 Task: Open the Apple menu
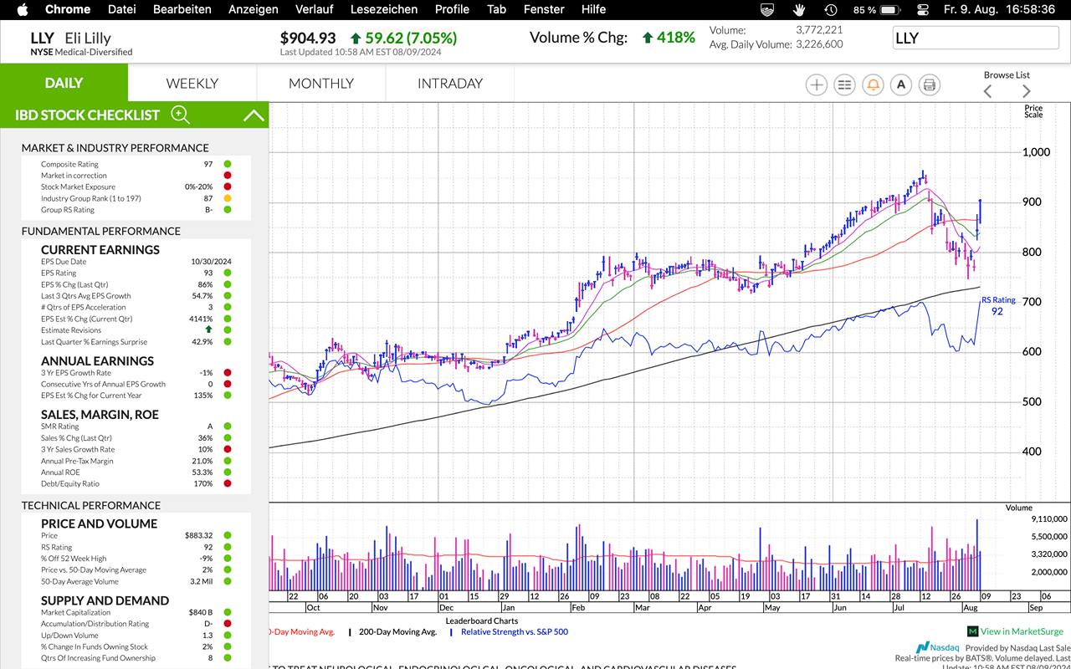click(x=22, y=10)
